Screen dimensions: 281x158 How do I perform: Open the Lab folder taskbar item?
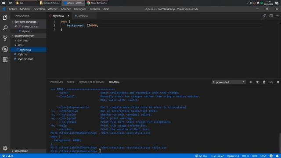click(26, 3)
